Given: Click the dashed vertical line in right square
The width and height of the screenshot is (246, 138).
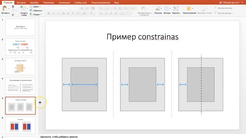Looking at the screenshot, I should (201, 84).
